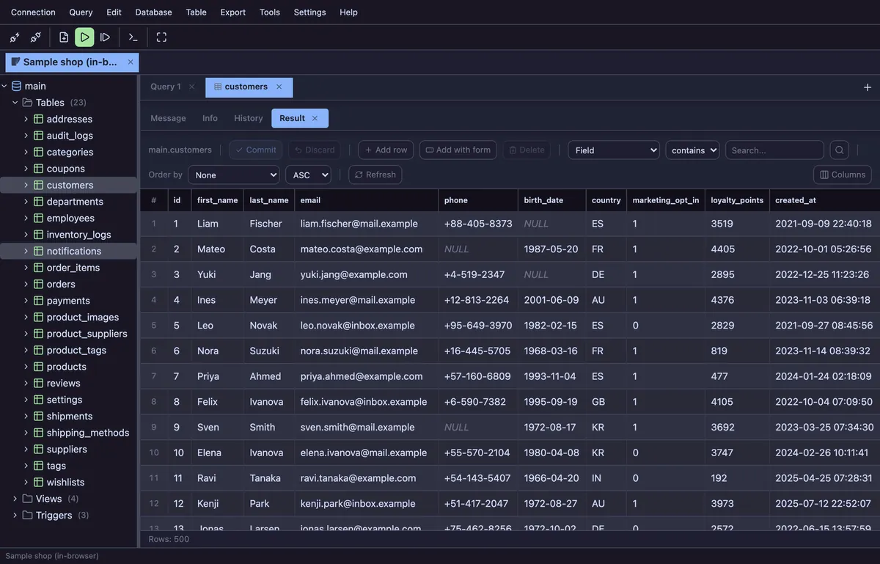Collapse the Tables folder chevron
The width and height of the screenshot is (880, 564).
[x=15, y=103]
